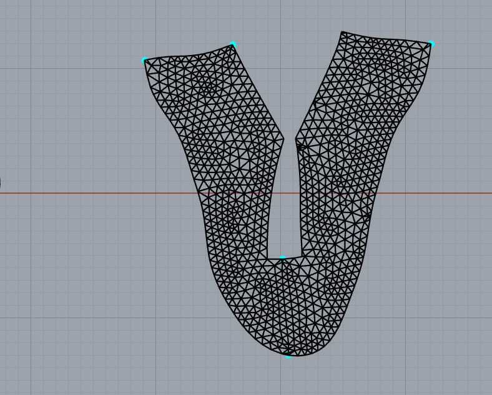492x395 pixels.
Task: Select cyan point at the mesh's bottom tip
Action: [x=288, y=356]
